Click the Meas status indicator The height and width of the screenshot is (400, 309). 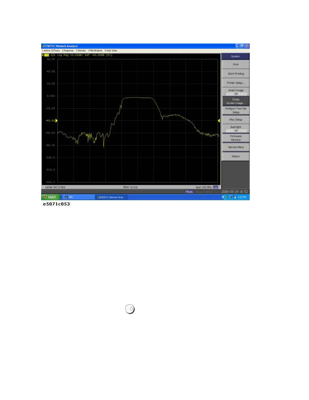189,192
